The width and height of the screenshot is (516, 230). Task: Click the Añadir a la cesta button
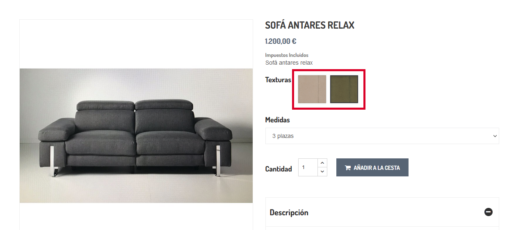[372, 167]
